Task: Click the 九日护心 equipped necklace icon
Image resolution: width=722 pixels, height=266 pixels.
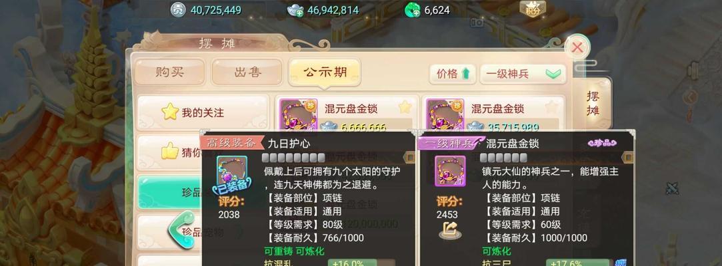Action: click(x=231, y=172)
